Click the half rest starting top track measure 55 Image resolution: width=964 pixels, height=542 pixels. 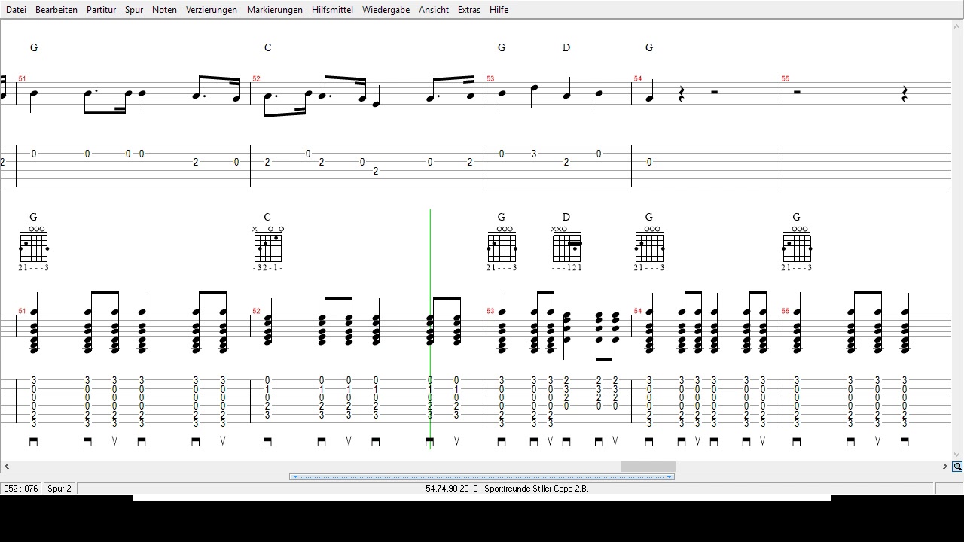click(797, 93)
